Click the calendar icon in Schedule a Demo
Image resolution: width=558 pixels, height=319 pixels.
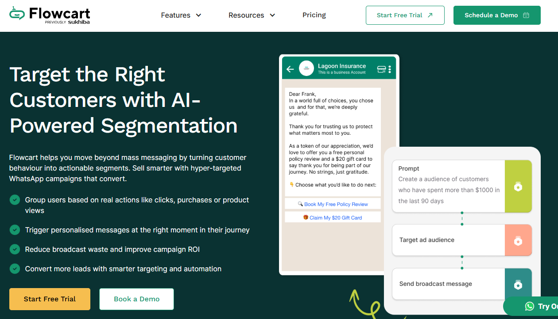click(x=526, y=15)
